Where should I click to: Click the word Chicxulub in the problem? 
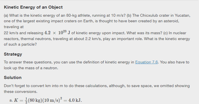149,15
